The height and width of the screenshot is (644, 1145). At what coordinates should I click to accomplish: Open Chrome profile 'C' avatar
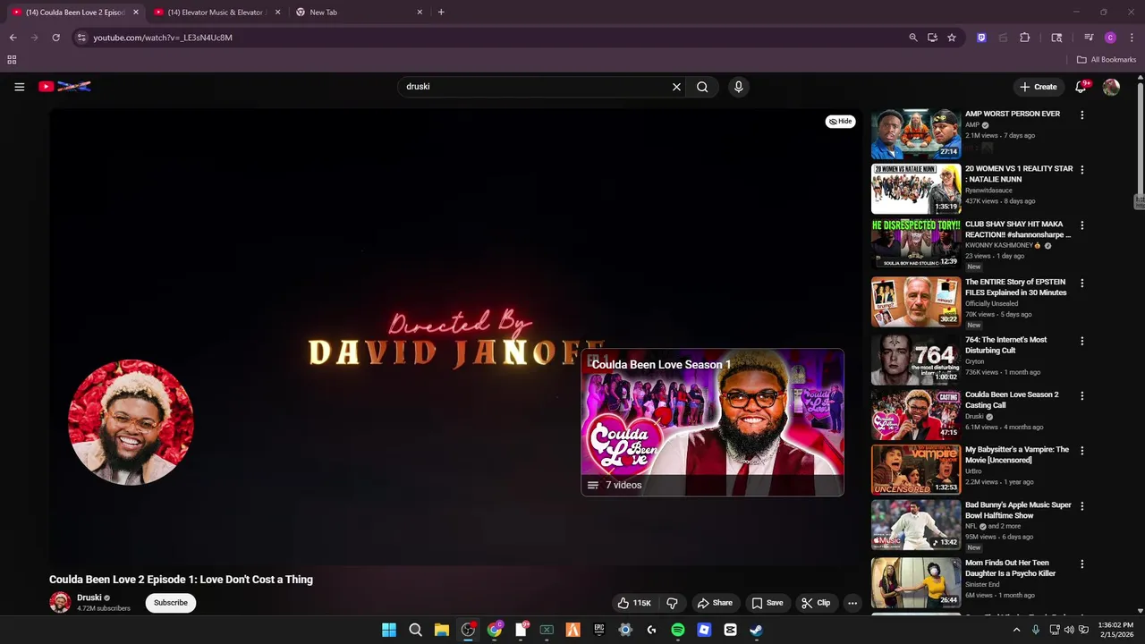(1110, 38)
